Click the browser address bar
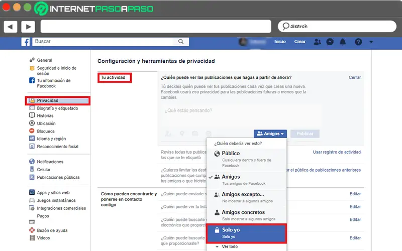Viewport: 402px width, 251px height. [156, 27]
